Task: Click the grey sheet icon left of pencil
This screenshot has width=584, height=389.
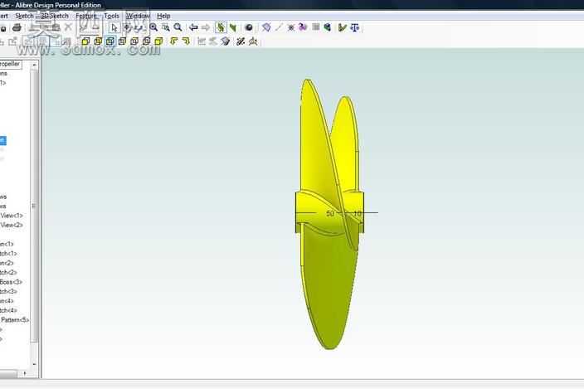Action: [x=226, y=41]
